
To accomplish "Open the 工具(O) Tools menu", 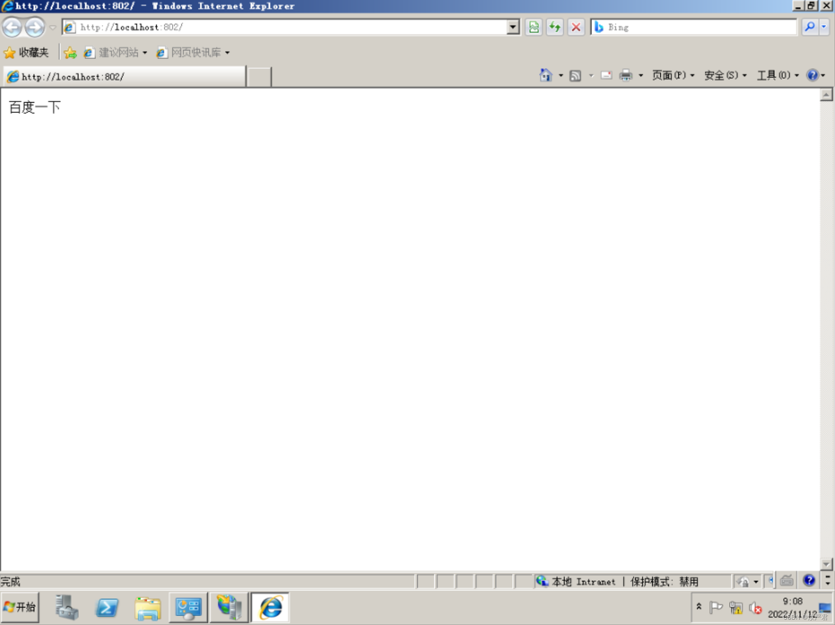I will point(777,75).
